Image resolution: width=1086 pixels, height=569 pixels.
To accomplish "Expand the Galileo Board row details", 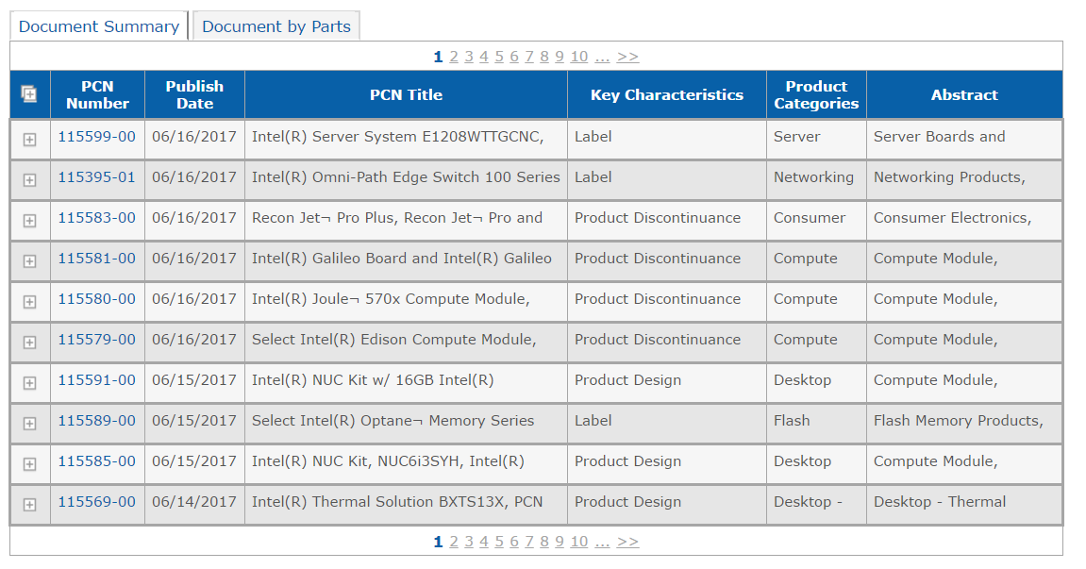I will [29, 261].
